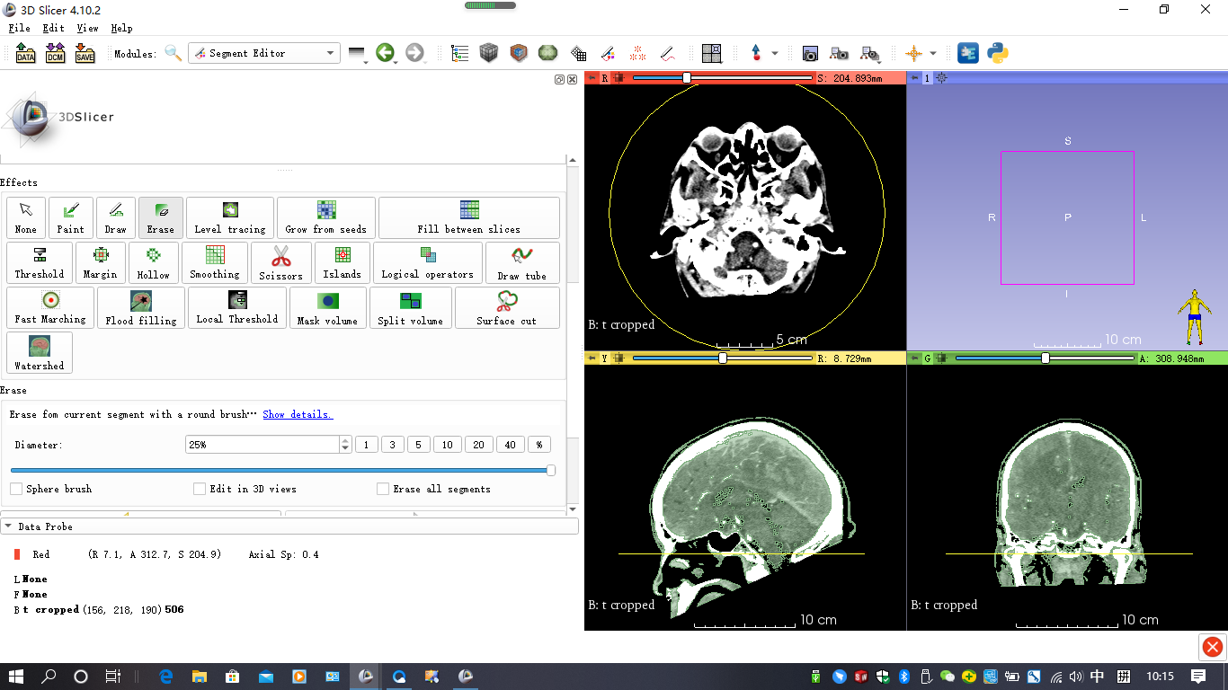
Task: Open the Data module hierarchy icon
Action: pos(460,54)
